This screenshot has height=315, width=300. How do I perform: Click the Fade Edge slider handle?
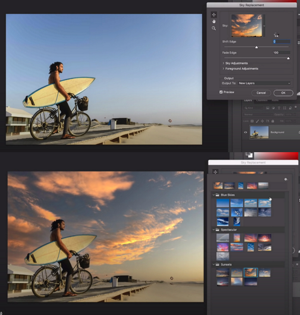click(288, 58)
